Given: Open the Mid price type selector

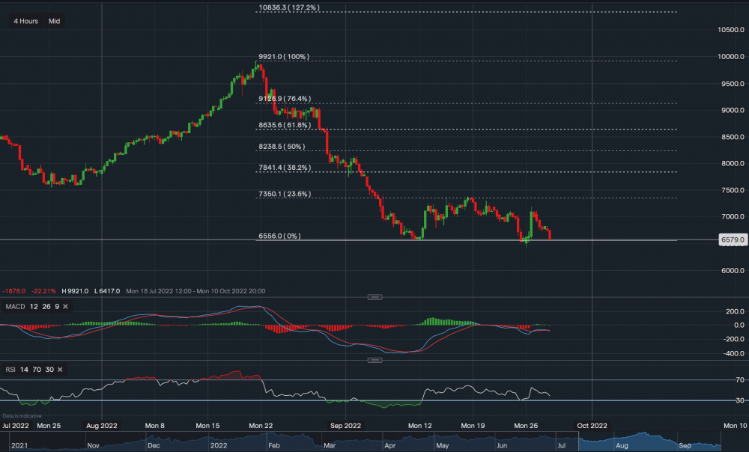Looking at the screenshot, I should (x=54, y=21).
